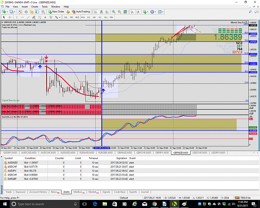Click the New Chart icon
This screenshot has width=260, height=208.
4,12
